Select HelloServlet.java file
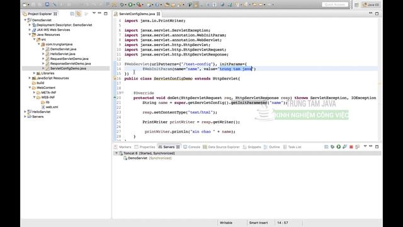The image size is (403, 227). [63, 54]
